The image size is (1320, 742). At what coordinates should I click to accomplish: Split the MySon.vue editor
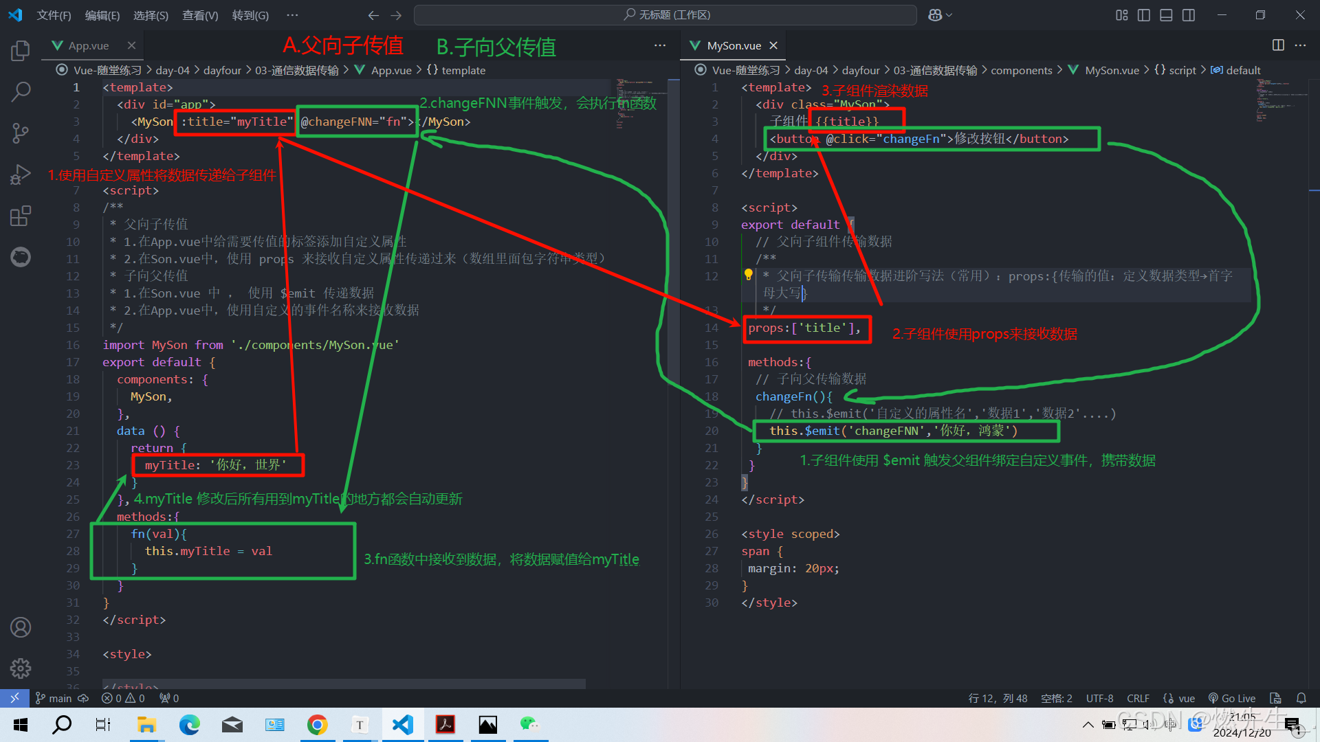point(1277,45)
